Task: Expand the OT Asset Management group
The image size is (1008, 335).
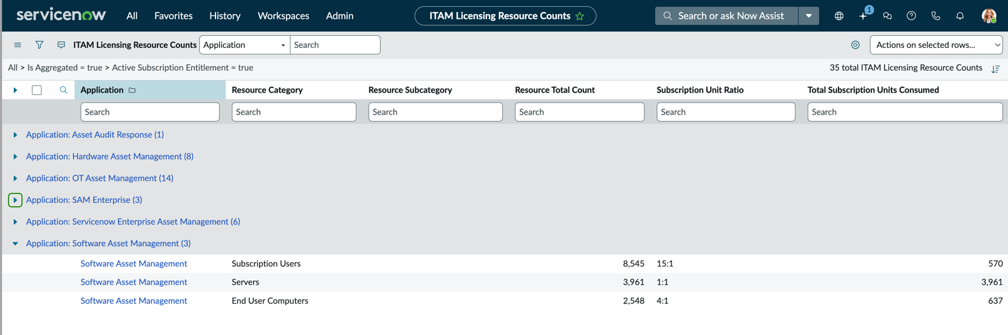Action: pyautogui.click(x=15, y=178)
